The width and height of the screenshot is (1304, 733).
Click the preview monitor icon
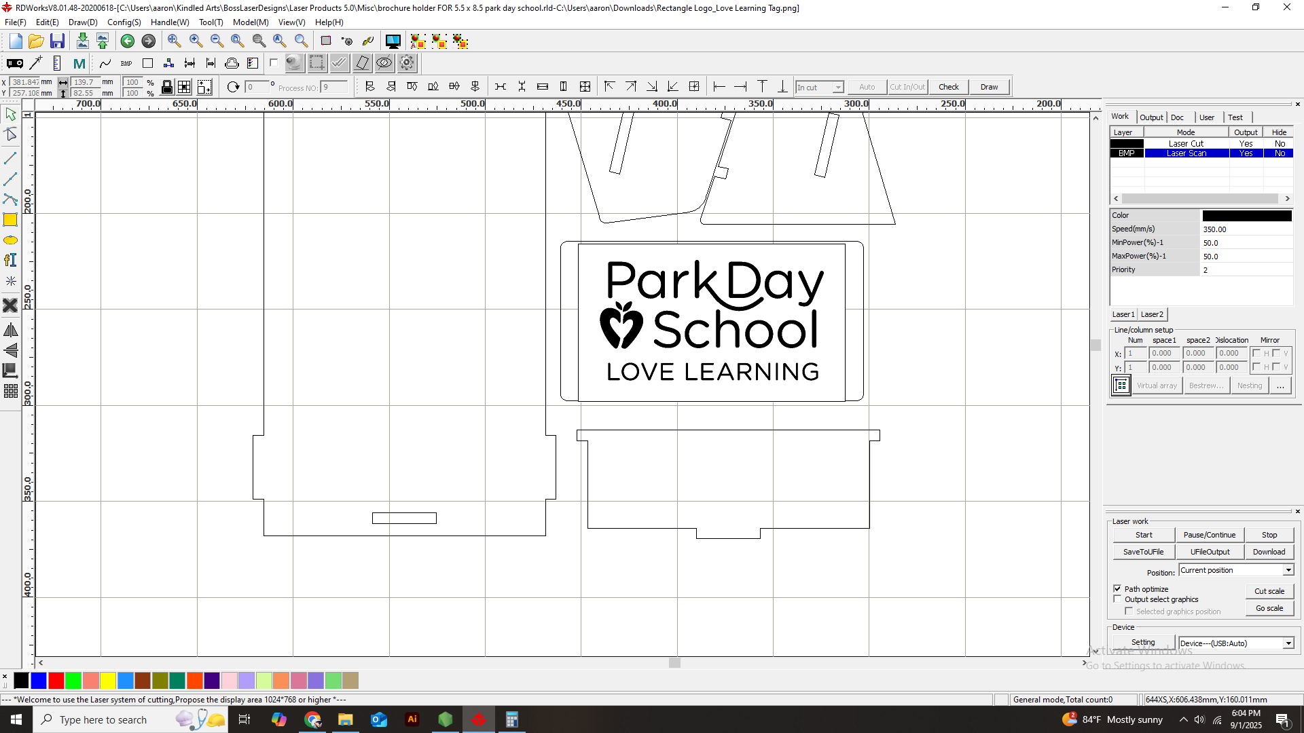tap(393, 41)
